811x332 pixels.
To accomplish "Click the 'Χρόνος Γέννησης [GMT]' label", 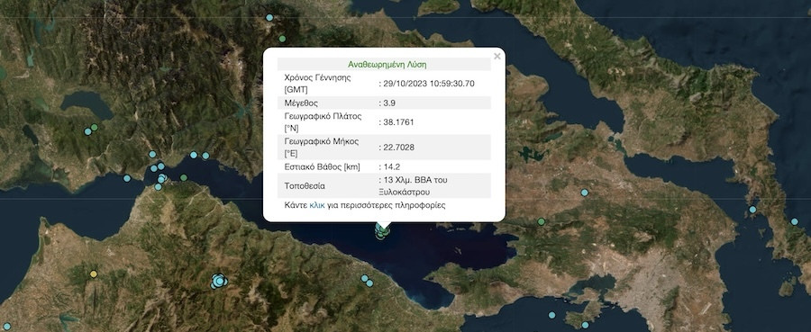I will 317,83.
